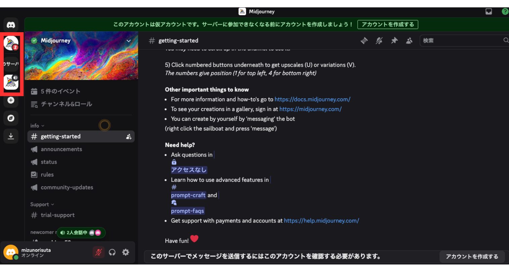This screenshot has height=272, width=509.
Task: Click the prompt-craft channel mention
Action: click(188, 195)
